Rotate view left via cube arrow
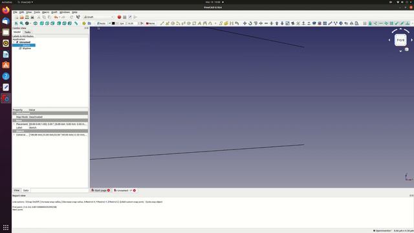The image size is (414, 233). [x=389, y=40]
